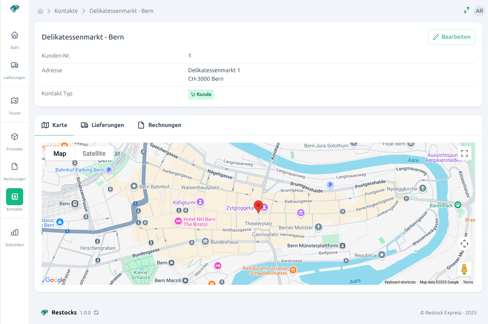
Task: Open Produkte in the sidebar
Action: coord(15,141)
